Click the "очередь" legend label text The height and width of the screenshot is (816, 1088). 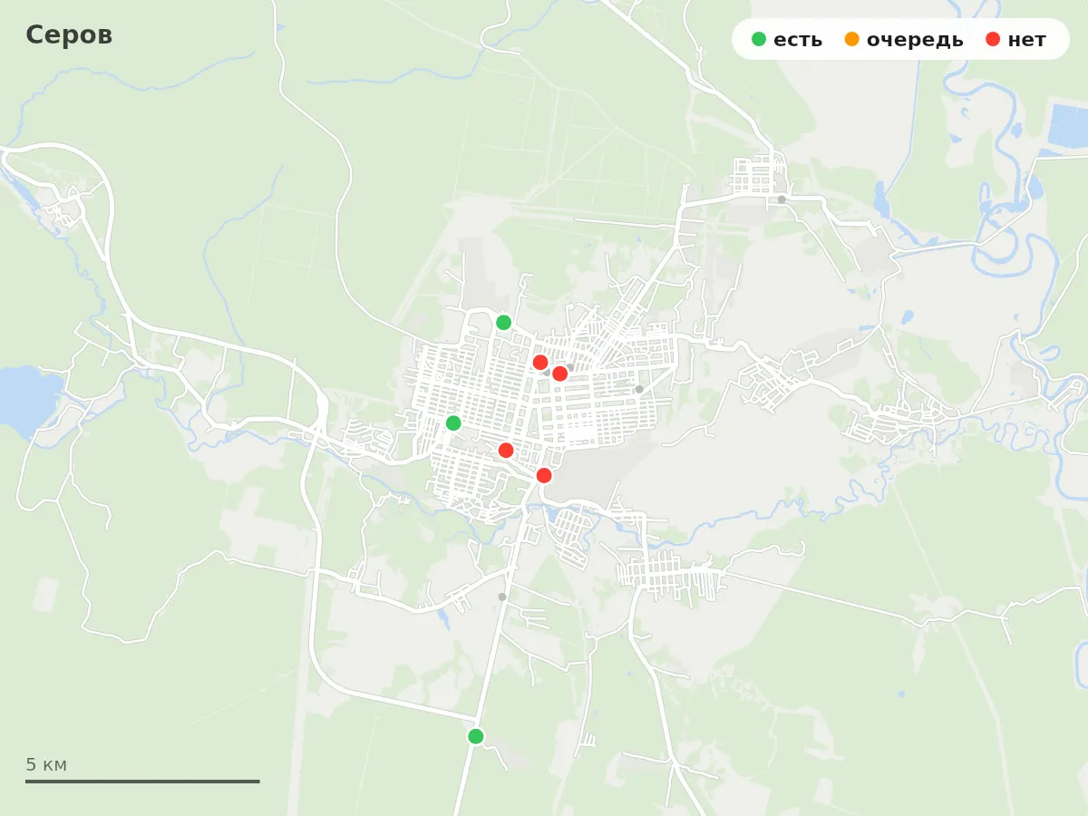[x=915, y=40]
